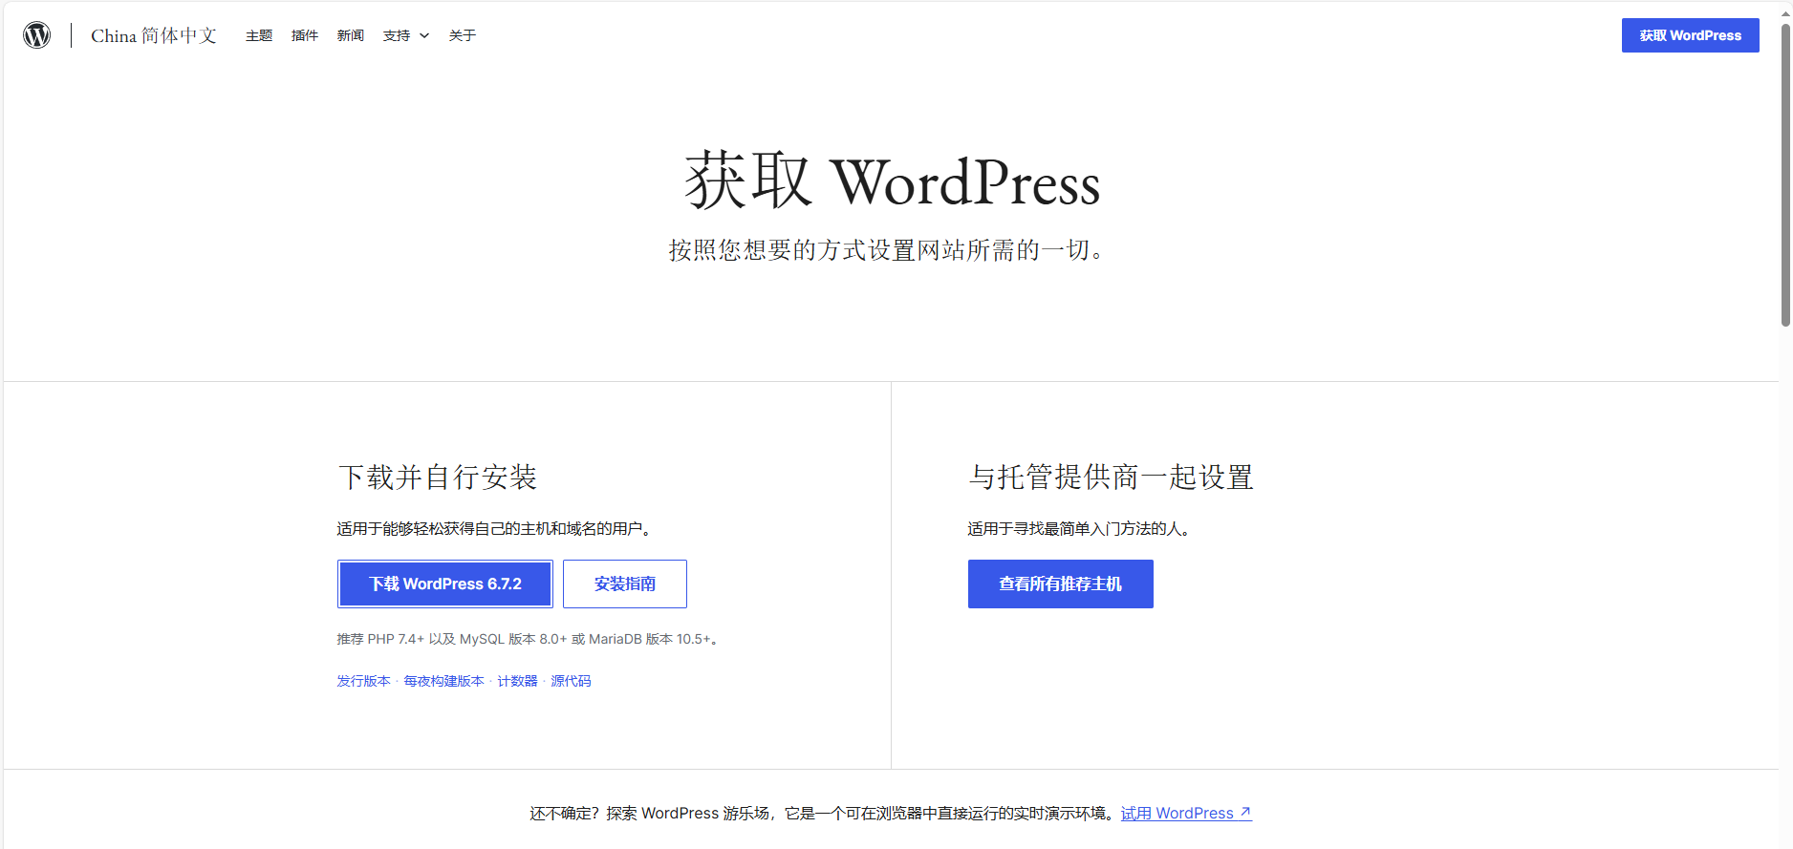Viewport: 1793px width, 849px height.
Task: Open the 源代码 link
Action: click(571, 681)
